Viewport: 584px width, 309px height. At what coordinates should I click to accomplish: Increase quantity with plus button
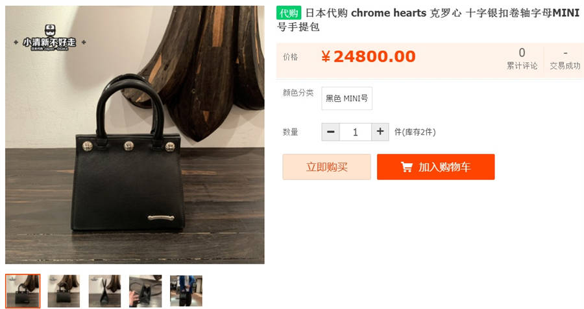point(380,132)
